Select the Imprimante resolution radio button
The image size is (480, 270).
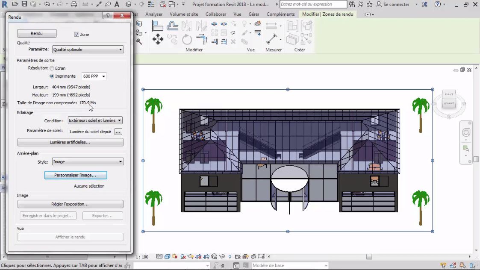click(x=52, y=76)
